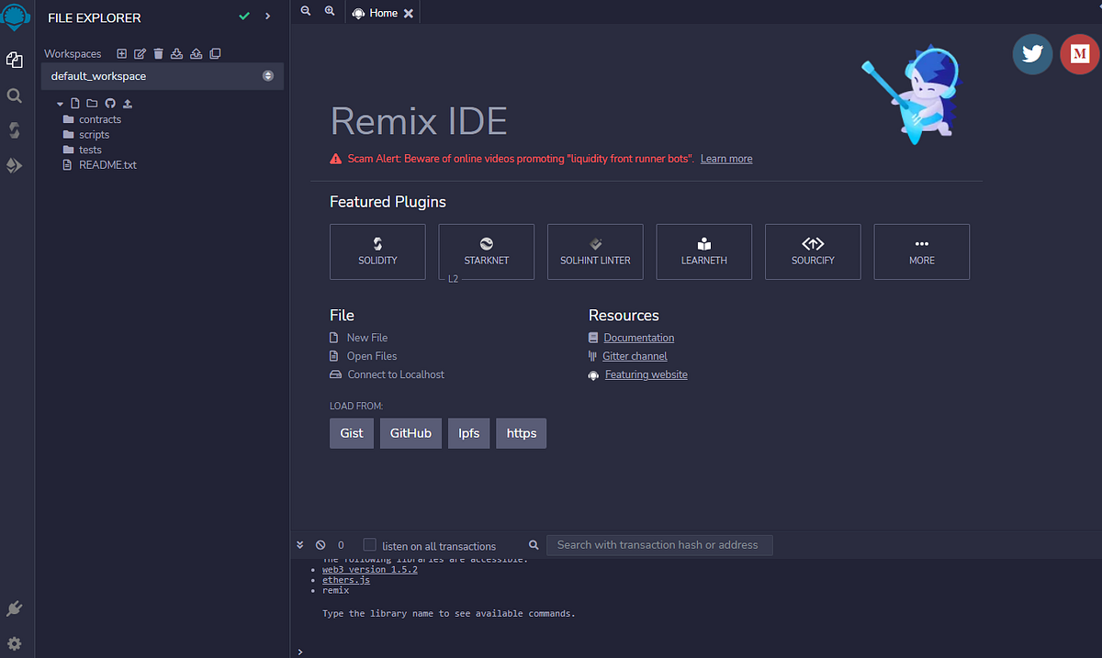This screenshot has width=1102, height=658.
Task: Expand the contracts folder
Action: [98, 118]
